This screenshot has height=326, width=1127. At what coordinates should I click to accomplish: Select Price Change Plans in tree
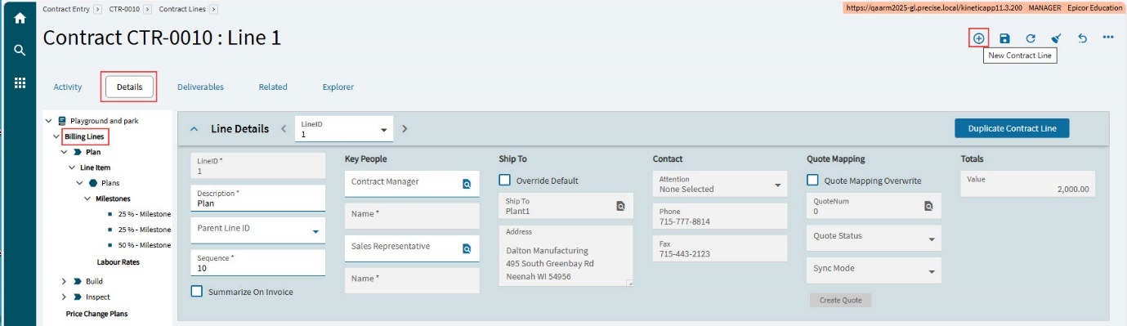(x=96, y=313)
